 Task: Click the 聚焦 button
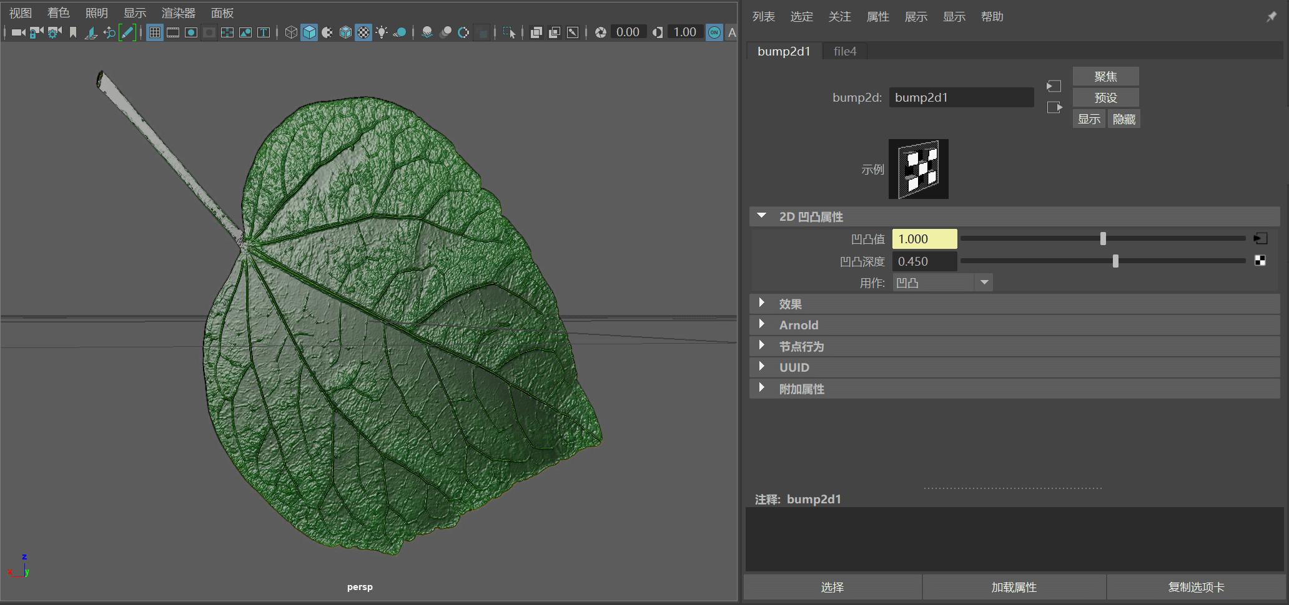tap(1106, 76)
